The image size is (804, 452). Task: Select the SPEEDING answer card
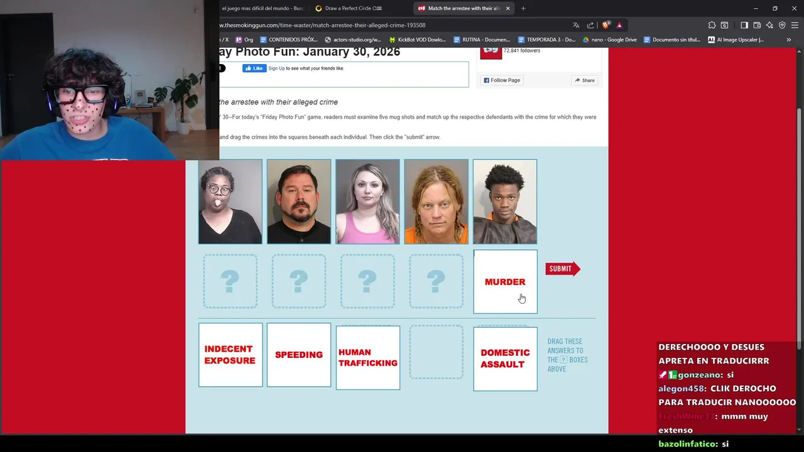tap(299, 355)
